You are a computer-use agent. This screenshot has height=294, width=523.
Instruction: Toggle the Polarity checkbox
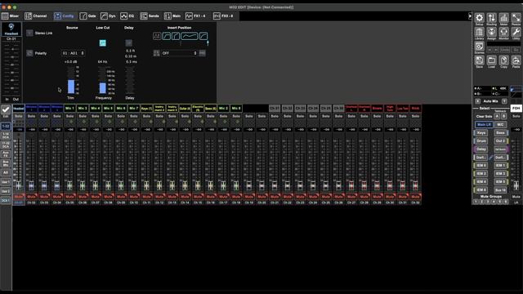coord(29,53)
